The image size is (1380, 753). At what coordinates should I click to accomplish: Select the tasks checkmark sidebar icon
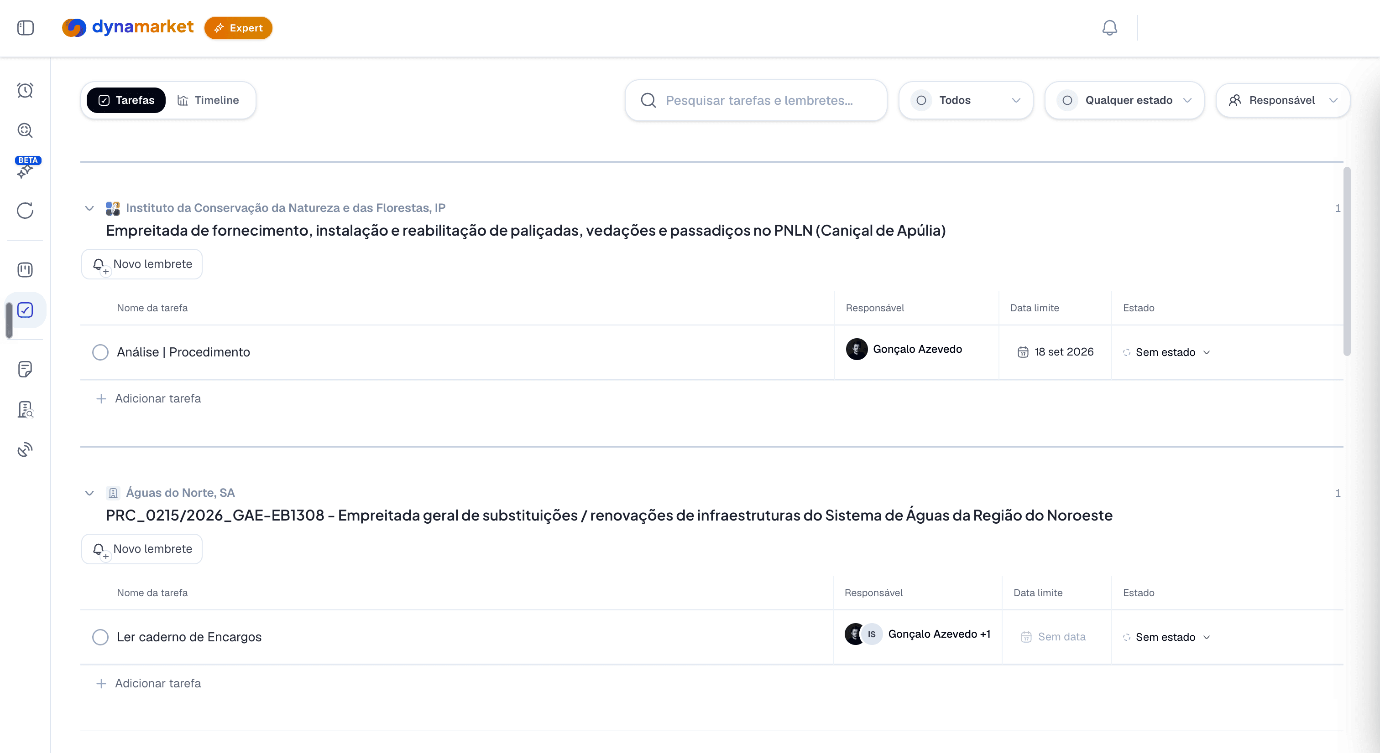(x=25, y=310)
